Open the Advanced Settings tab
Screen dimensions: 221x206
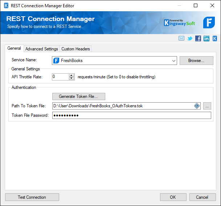coord(42,49)
